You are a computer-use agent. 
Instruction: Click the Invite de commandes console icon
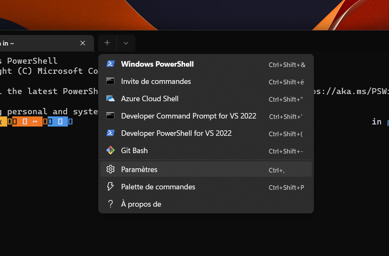[111, 81]
